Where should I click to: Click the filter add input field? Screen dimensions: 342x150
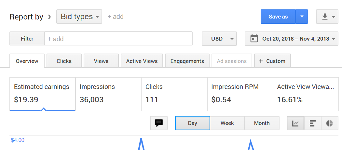[118, 39]
